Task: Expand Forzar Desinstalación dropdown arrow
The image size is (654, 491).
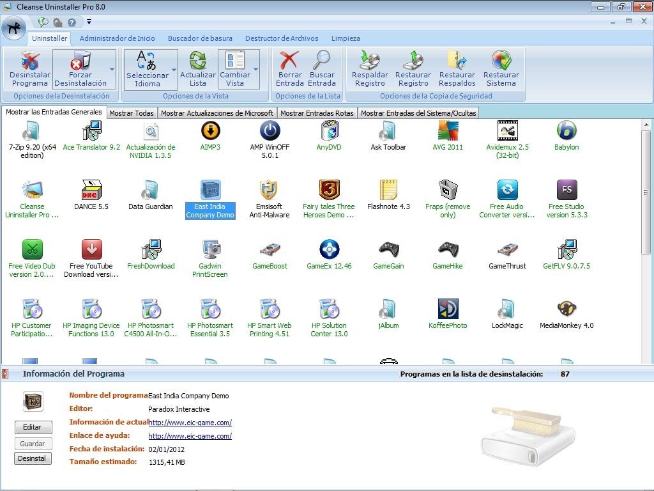Action: (112, 69)
